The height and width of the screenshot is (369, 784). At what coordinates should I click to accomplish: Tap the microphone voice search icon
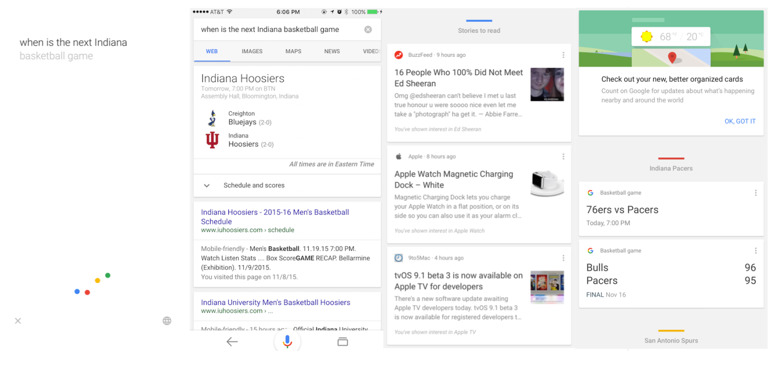[287, 342]
